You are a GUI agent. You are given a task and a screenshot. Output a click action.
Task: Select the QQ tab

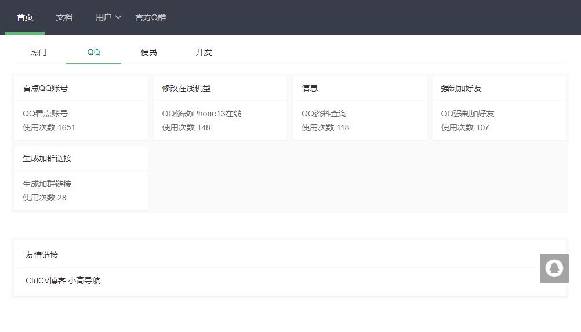click(x=93, y=52)
